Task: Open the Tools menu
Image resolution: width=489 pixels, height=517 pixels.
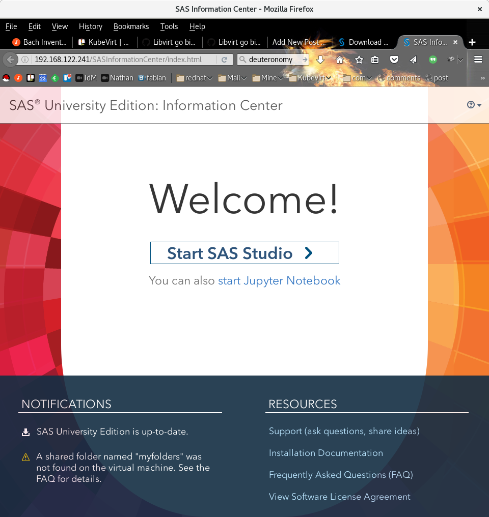Action: point(169,26)
